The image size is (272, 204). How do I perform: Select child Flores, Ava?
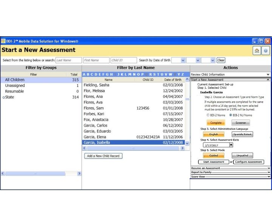coord(133,102)
